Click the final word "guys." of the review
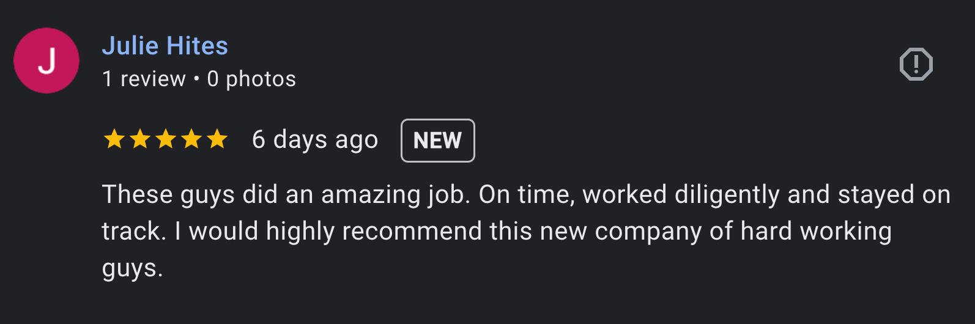The height and width of the screenshot is (324, 975). (x=132, y=268)
